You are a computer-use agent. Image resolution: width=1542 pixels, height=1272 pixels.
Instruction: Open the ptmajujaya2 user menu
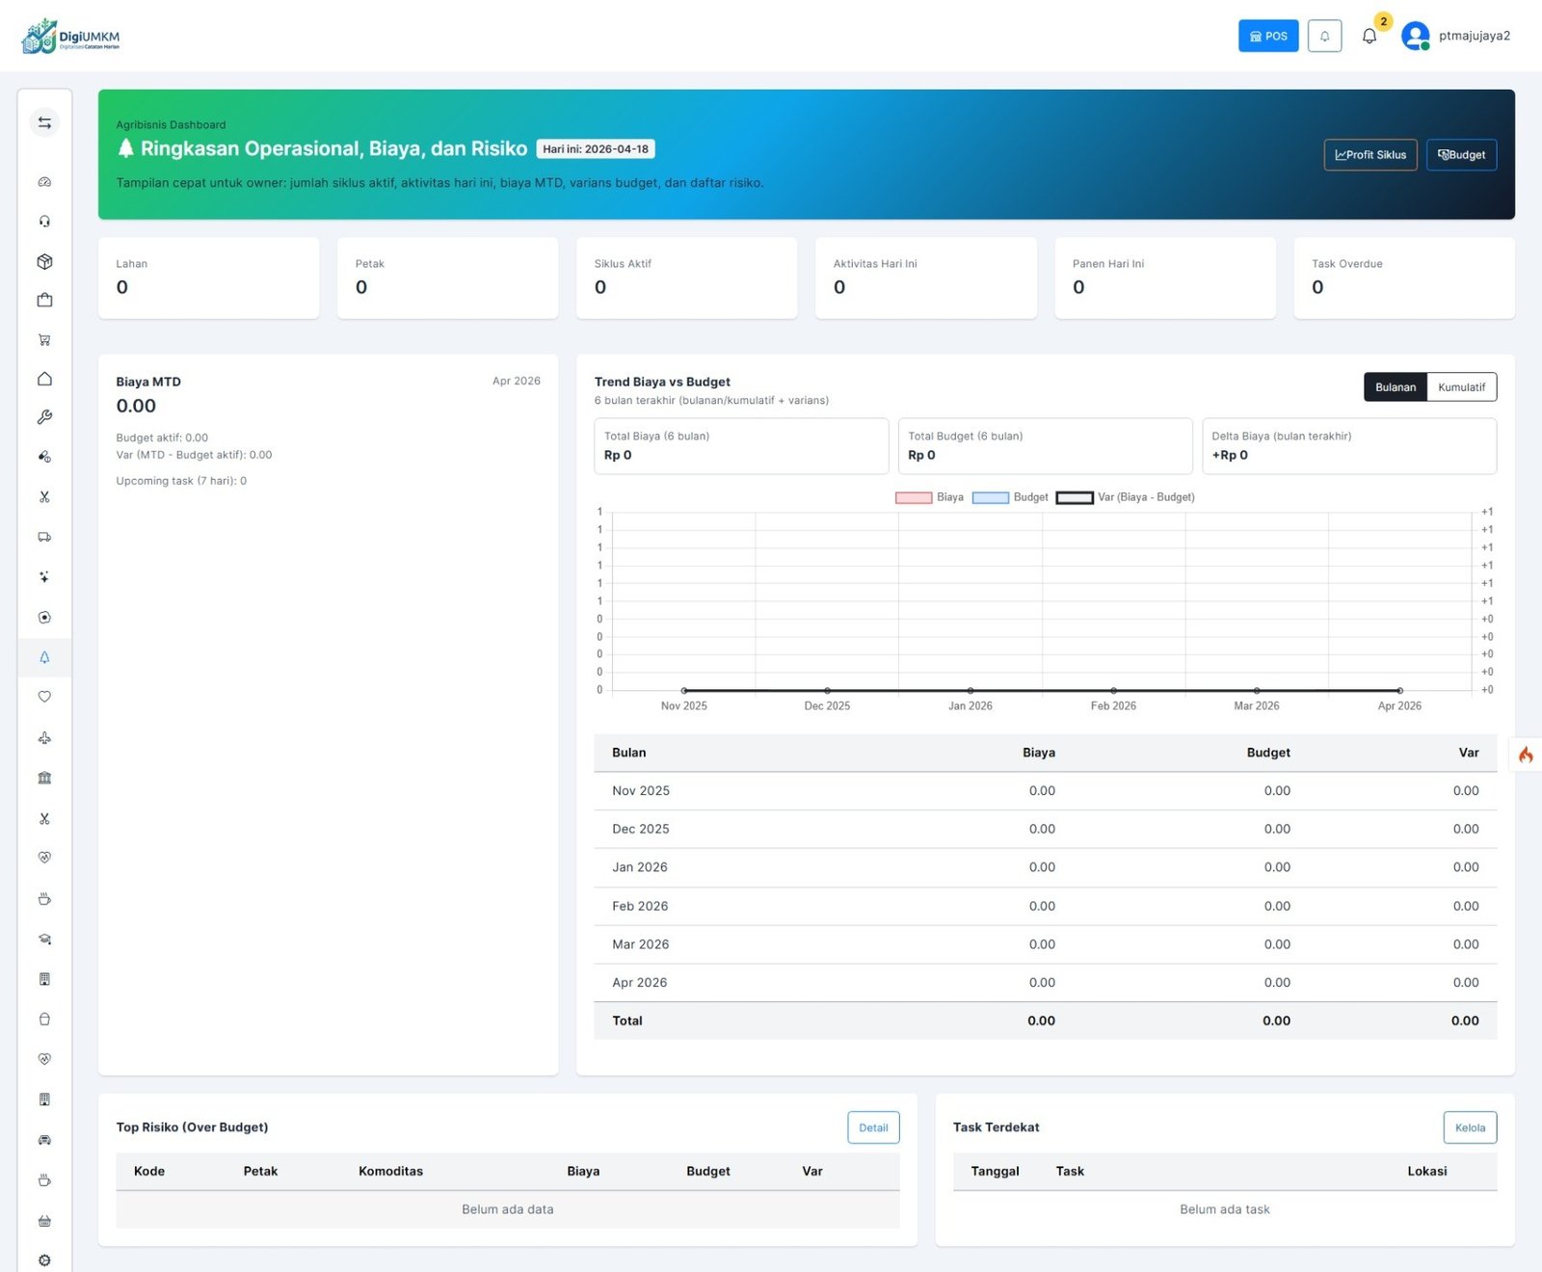[x=1456, y=36]
